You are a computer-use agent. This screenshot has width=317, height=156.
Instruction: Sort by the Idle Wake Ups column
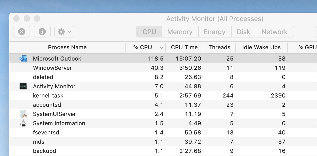[261, 47]
